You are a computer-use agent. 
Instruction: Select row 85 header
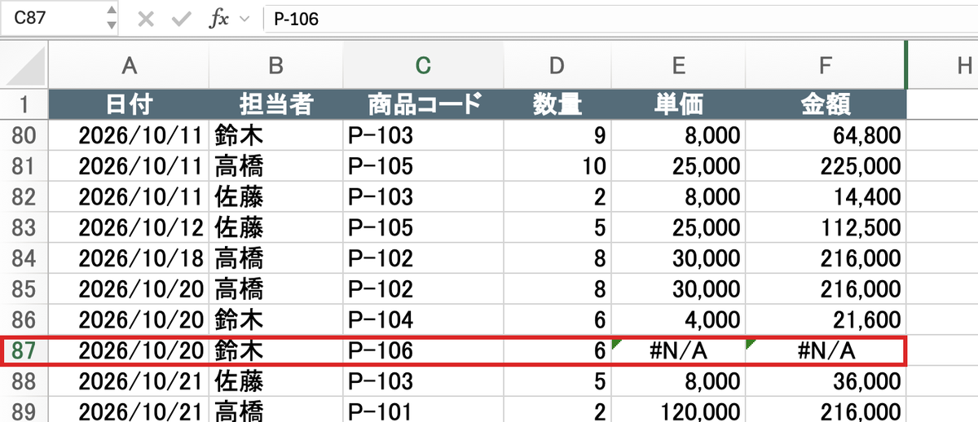(24, 288)
